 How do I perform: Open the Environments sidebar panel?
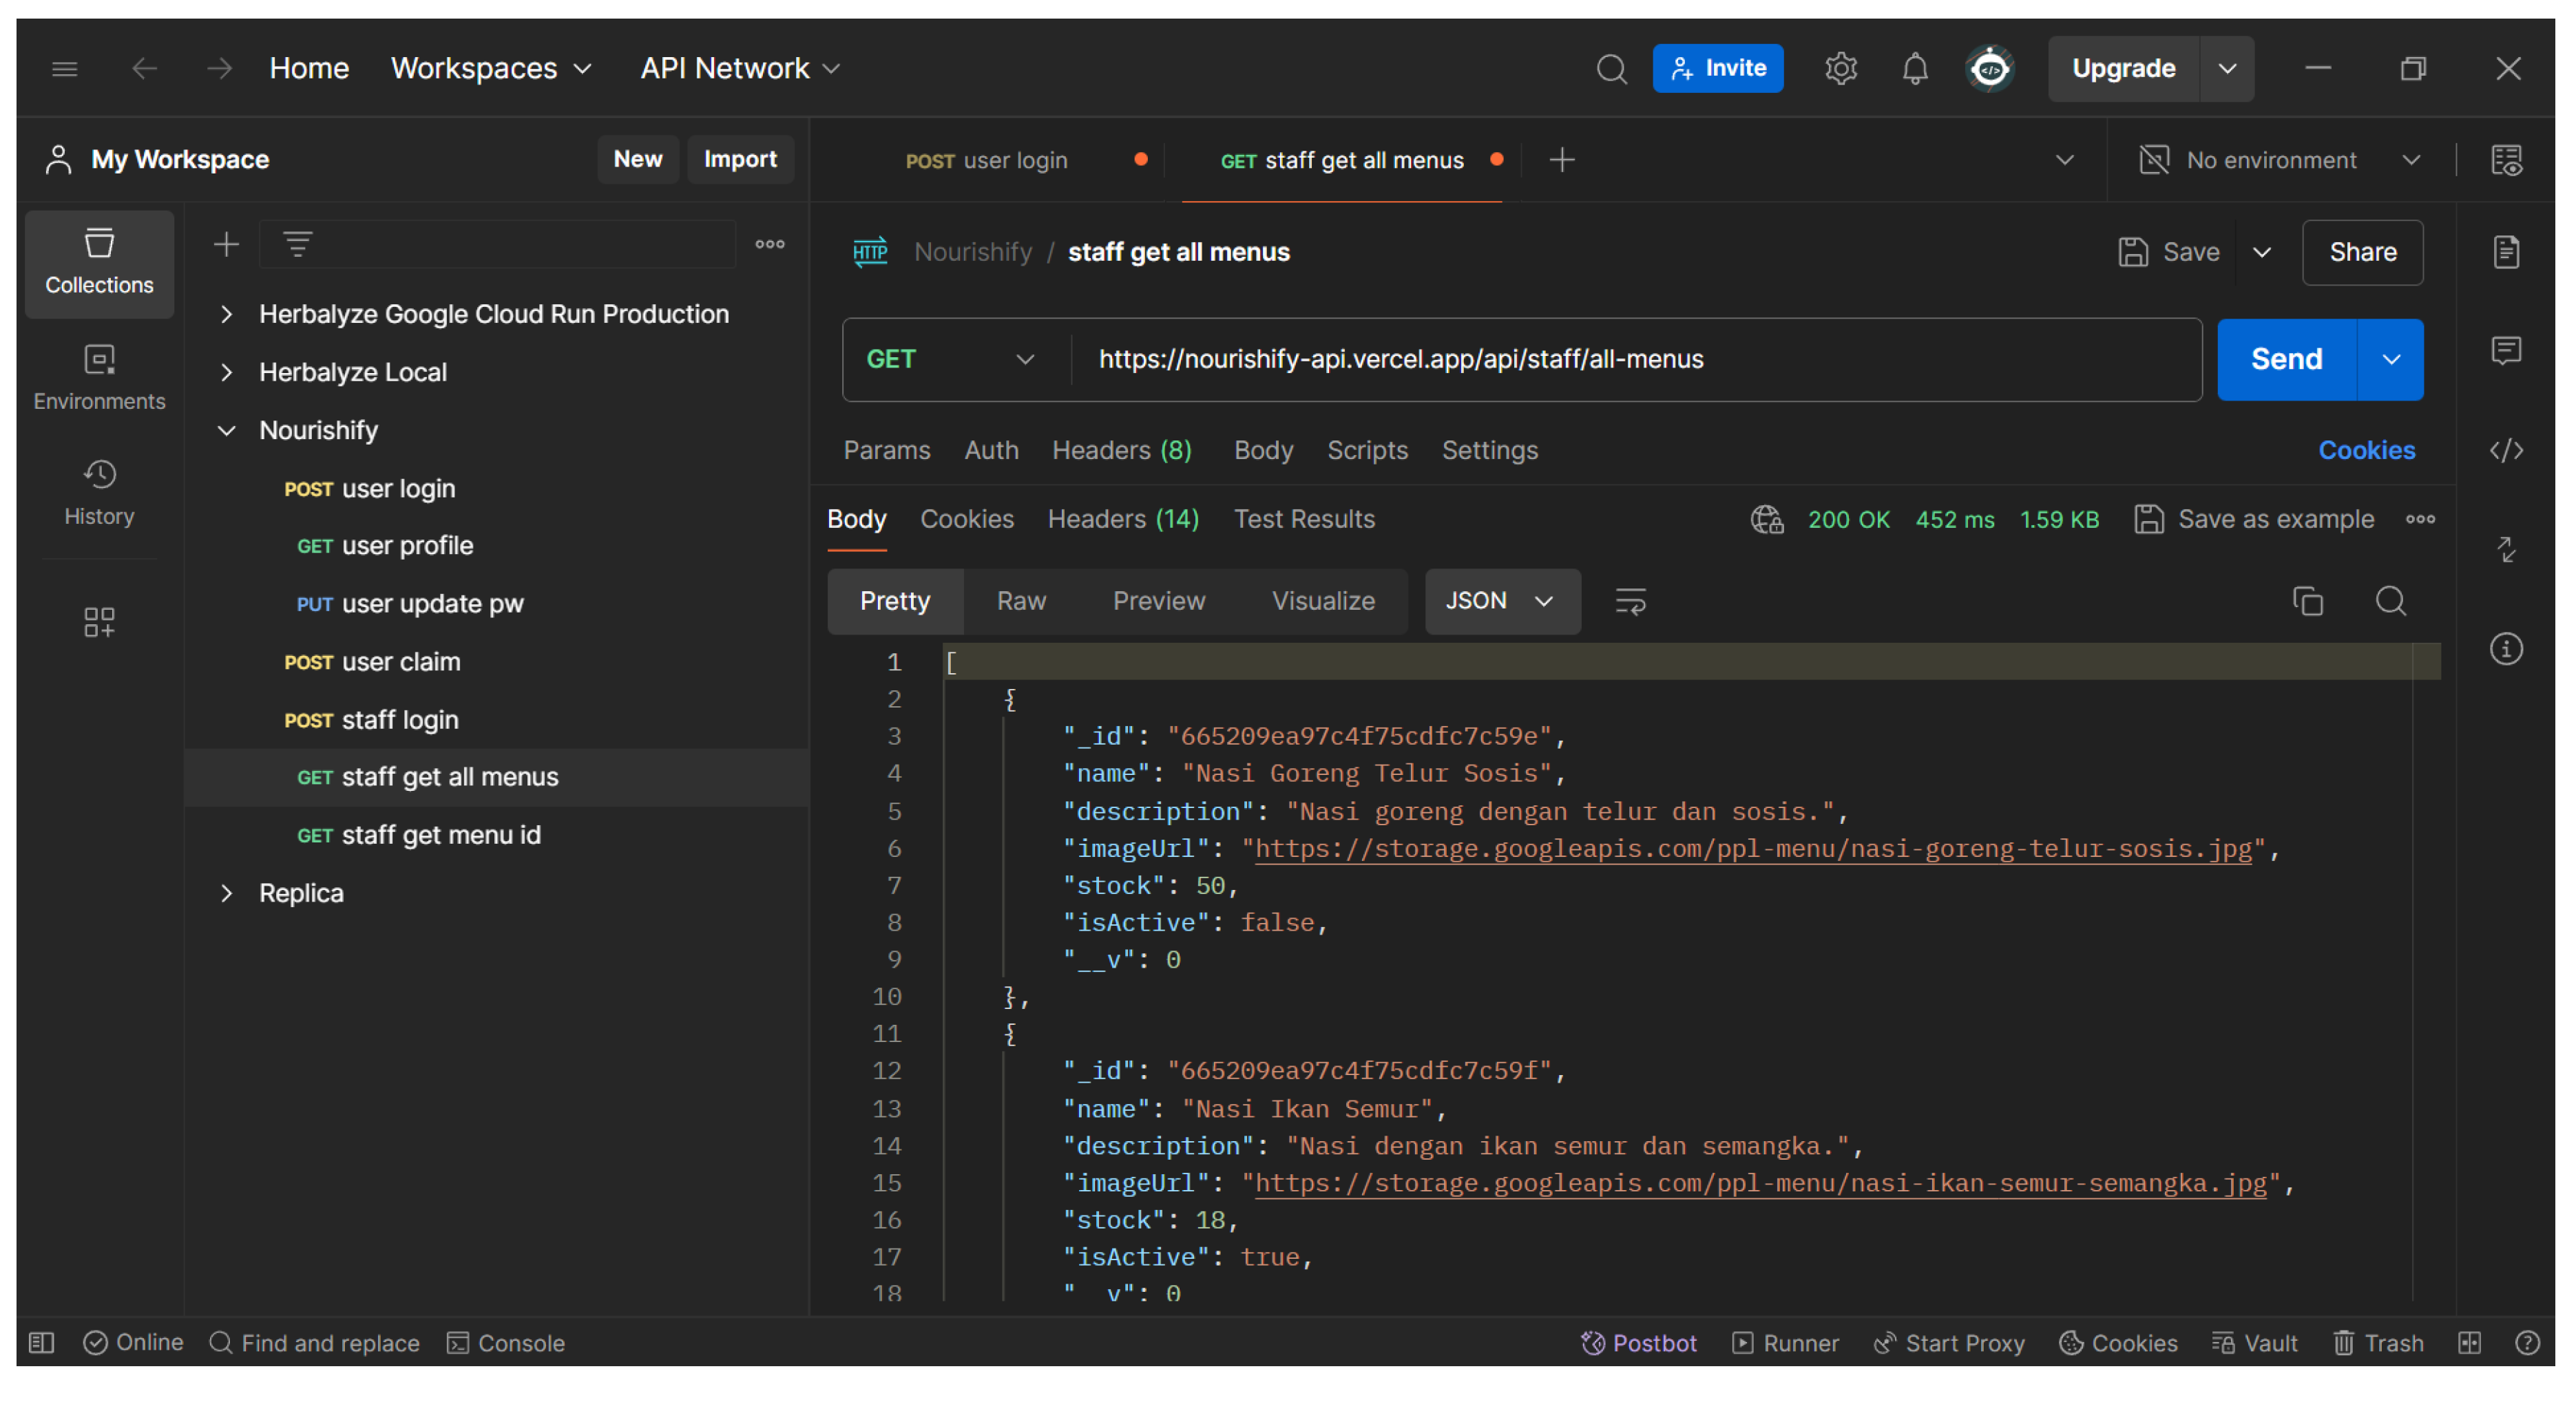click(x=99, y=378)
